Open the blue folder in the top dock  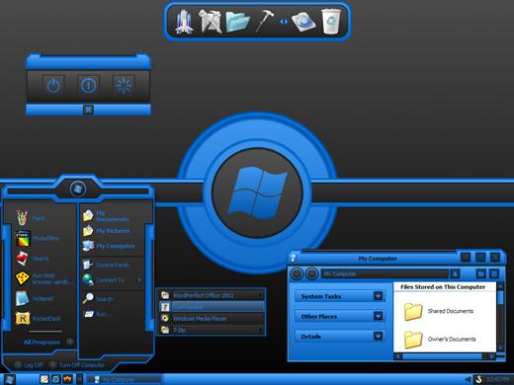coord(237,22)
